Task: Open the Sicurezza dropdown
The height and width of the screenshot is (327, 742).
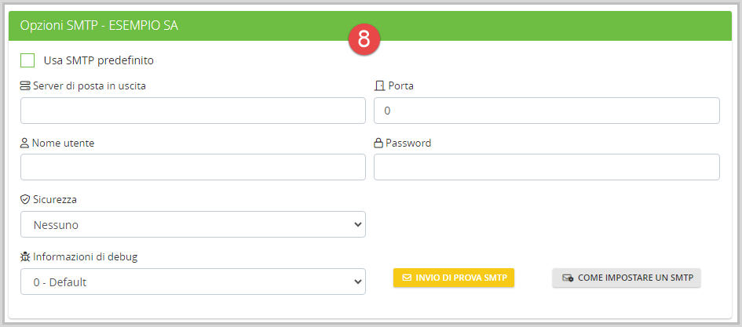Action: tap(193, 224)
